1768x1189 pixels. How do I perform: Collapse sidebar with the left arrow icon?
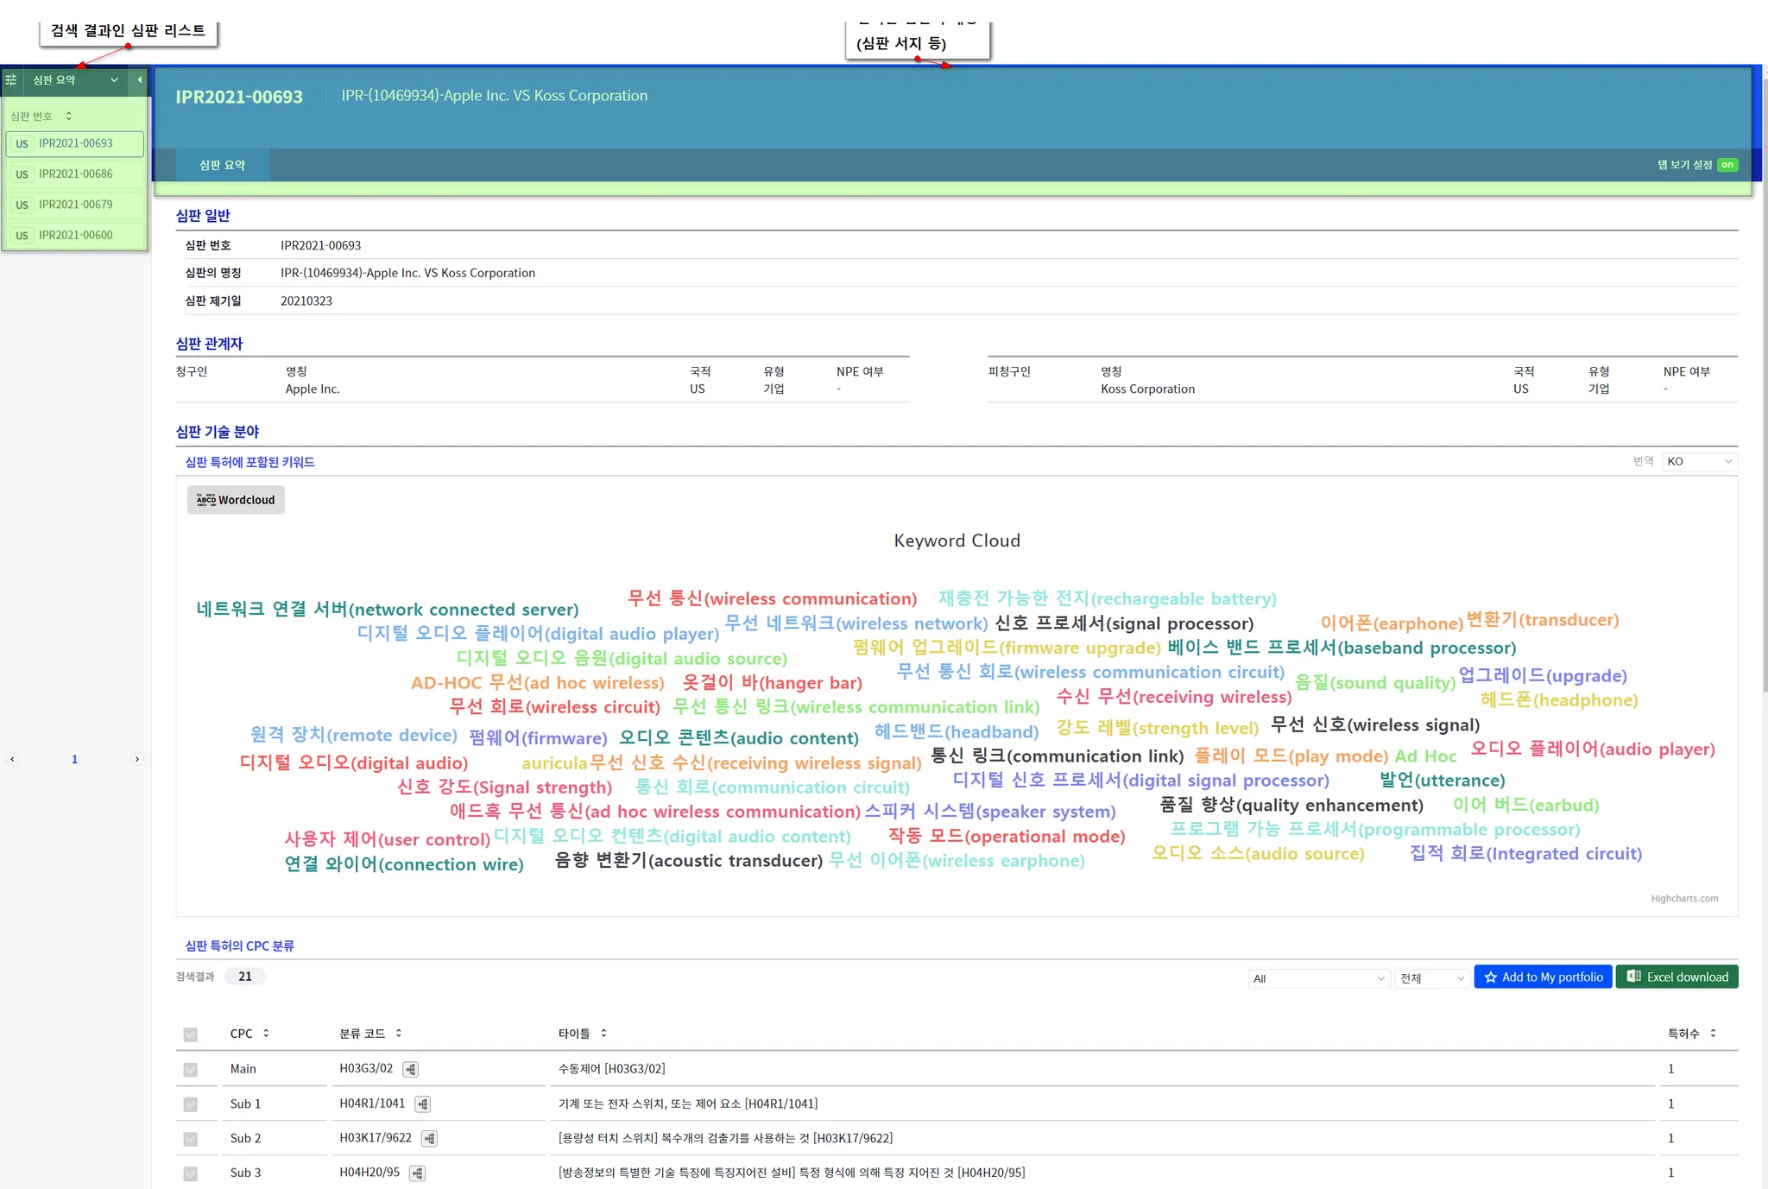[139, 79]
